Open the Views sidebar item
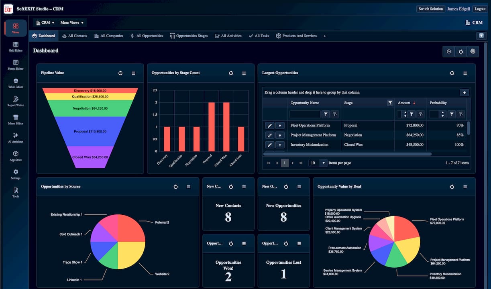This screenshot has height=289, width=491. click(16, 28)
